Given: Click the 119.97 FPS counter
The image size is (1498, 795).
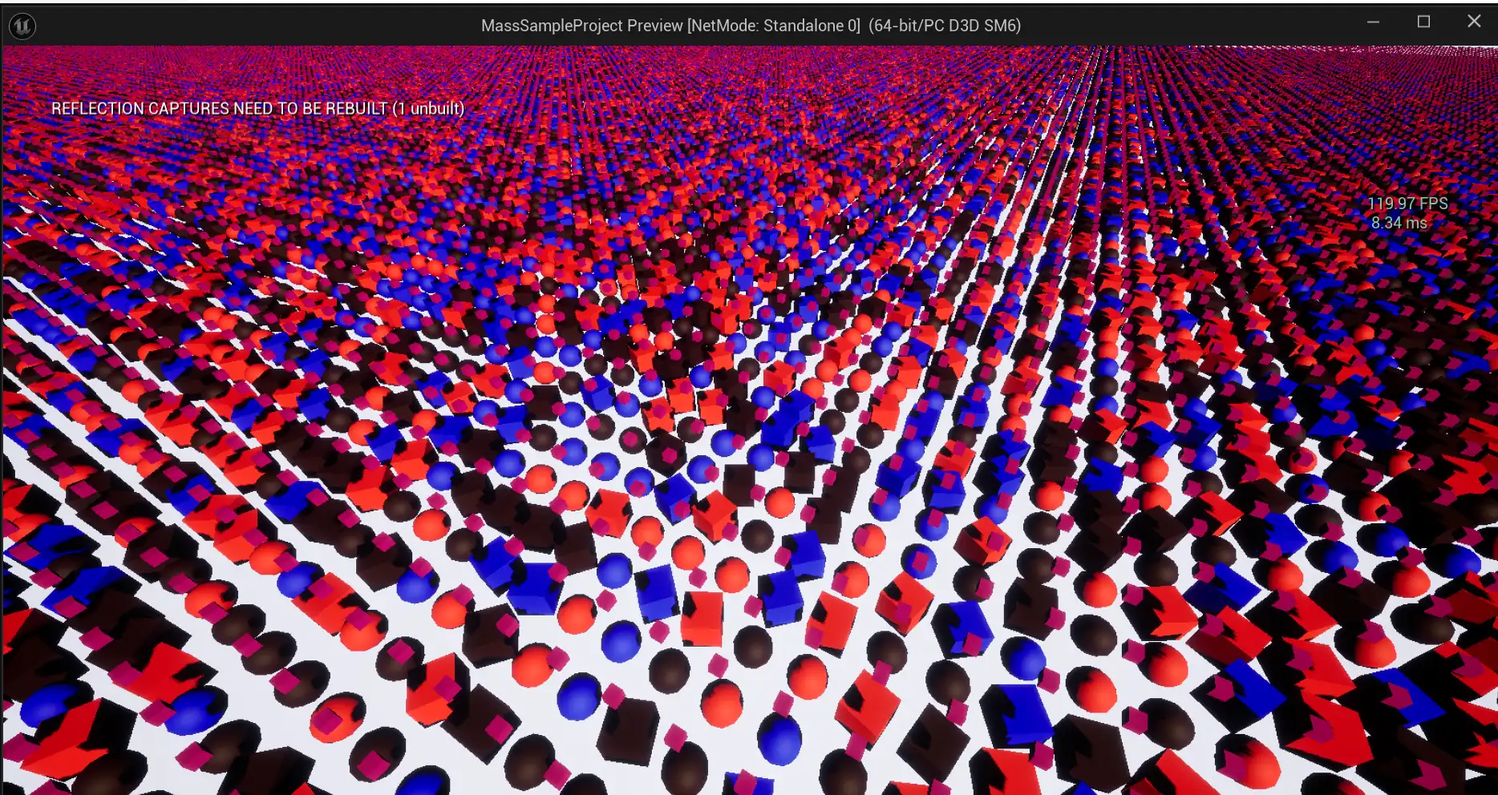Looking at the screenshot, I should (1407, 204).
